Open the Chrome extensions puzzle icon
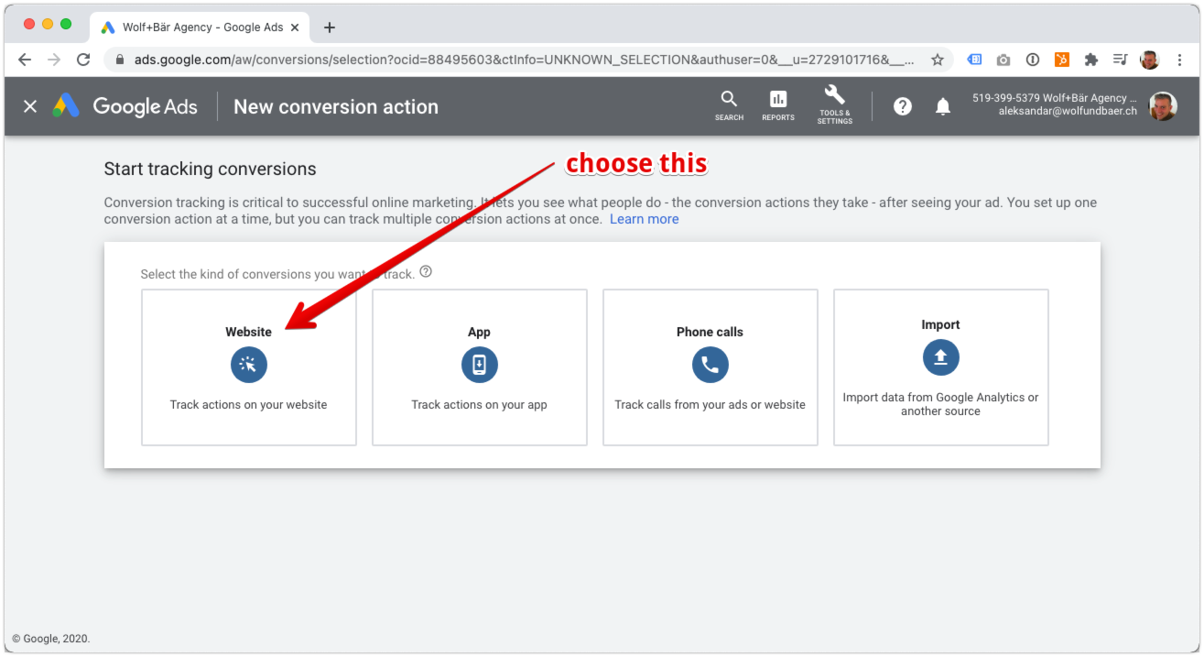 coord(1090,59)
